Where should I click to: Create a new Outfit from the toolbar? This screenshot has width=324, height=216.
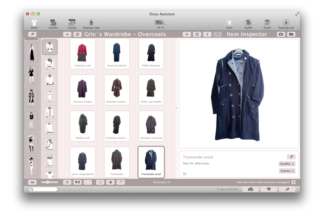pyautogui.click(x=248, y=24)
